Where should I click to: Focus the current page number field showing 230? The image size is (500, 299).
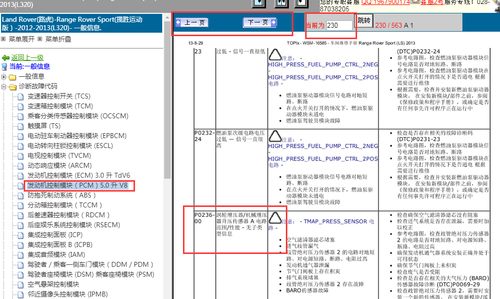339,25
